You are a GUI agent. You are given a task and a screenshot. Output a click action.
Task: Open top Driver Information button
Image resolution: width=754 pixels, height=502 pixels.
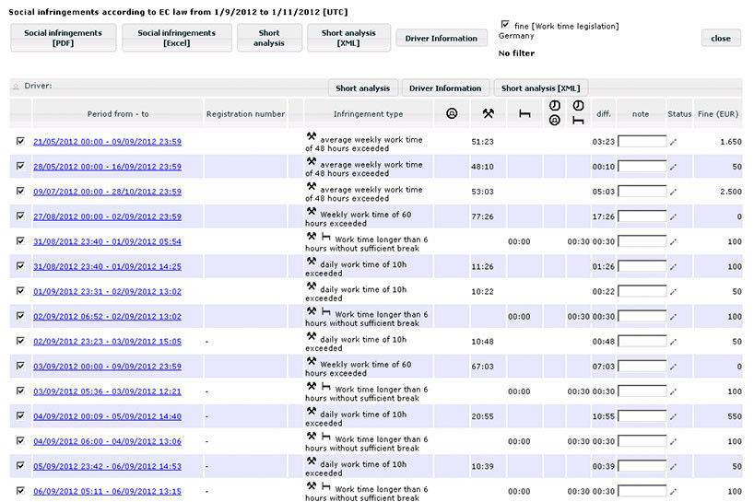pos(441,39)
